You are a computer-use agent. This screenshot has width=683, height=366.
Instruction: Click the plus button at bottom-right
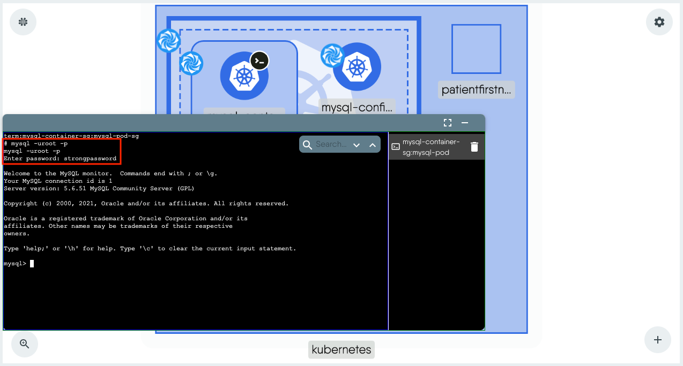point(657,340)
